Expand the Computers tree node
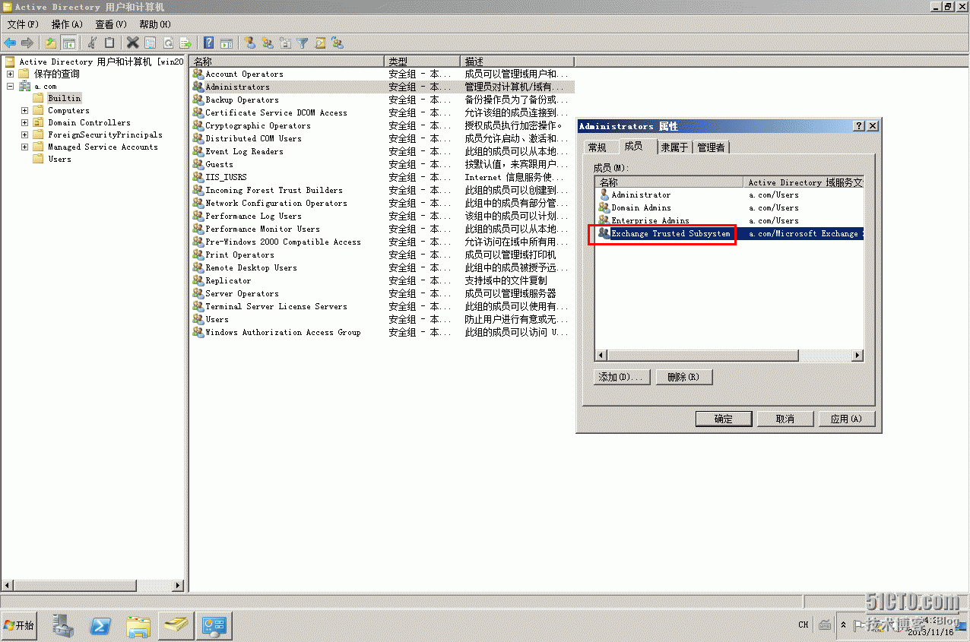Viewport: 970px width, 642px height. click(x=25, y=110)
